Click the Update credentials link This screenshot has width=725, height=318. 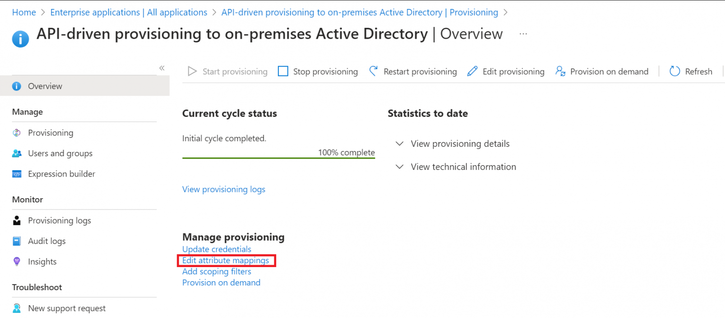coord(216,249)
